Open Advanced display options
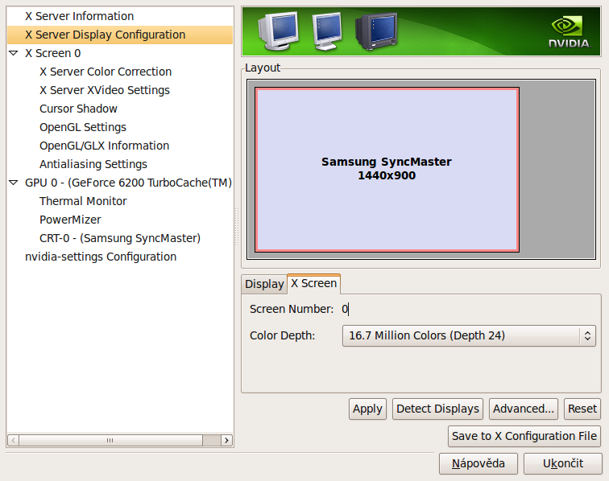This screenshot has height=481, width=609. 524,409
